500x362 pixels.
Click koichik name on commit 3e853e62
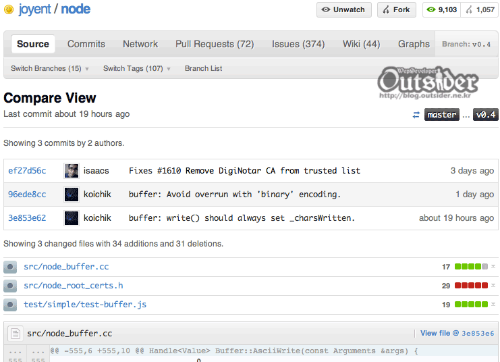click(97, 218)
